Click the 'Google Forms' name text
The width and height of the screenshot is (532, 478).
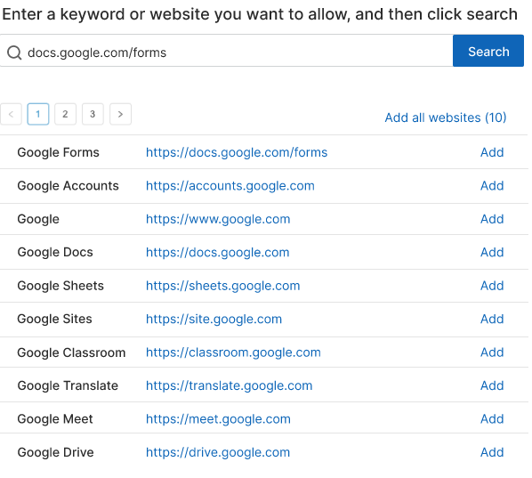coord(58,153)
